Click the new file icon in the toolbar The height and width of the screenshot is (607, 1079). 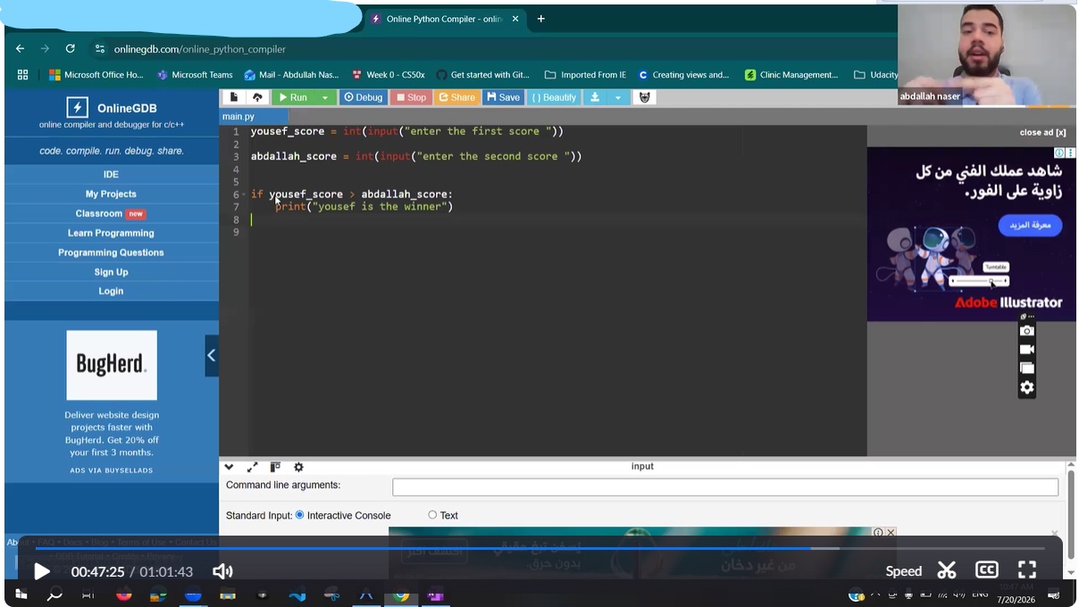(x=234, y=97)
